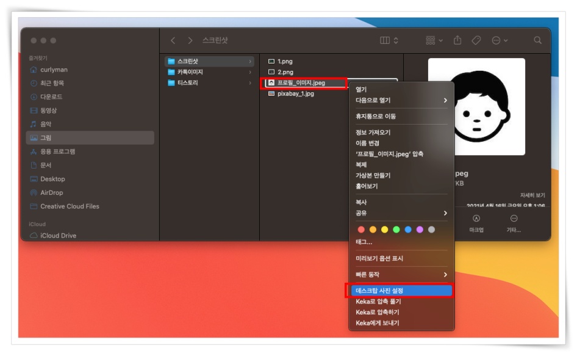This screenshot has height=356, width=577.
Task: Click the 자세히 보기 link
Action: coord(532,195)
